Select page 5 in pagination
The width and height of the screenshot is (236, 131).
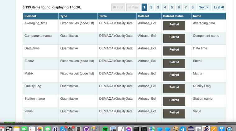(x=172, y=7)
